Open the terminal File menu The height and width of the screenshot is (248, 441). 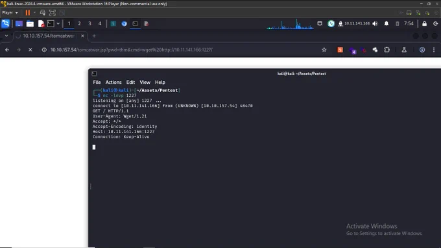[x=97, y=82]
